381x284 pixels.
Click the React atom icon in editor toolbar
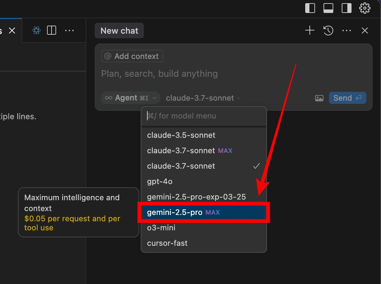36,31
